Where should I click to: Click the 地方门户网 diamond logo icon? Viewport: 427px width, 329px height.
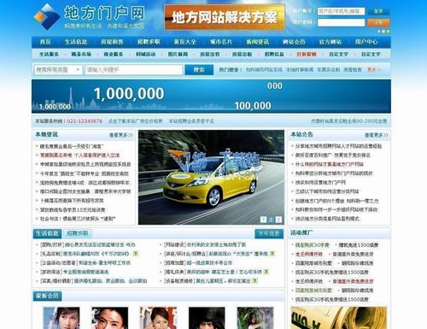(47, 17)
